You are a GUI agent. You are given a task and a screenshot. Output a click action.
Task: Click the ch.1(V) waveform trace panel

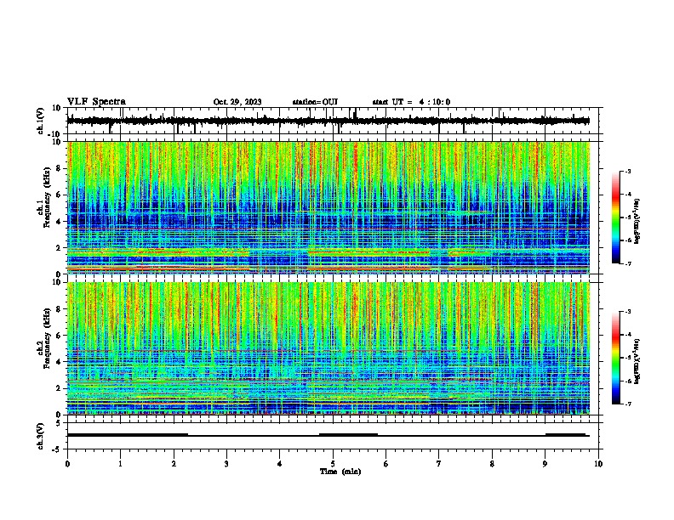[334, 121]
